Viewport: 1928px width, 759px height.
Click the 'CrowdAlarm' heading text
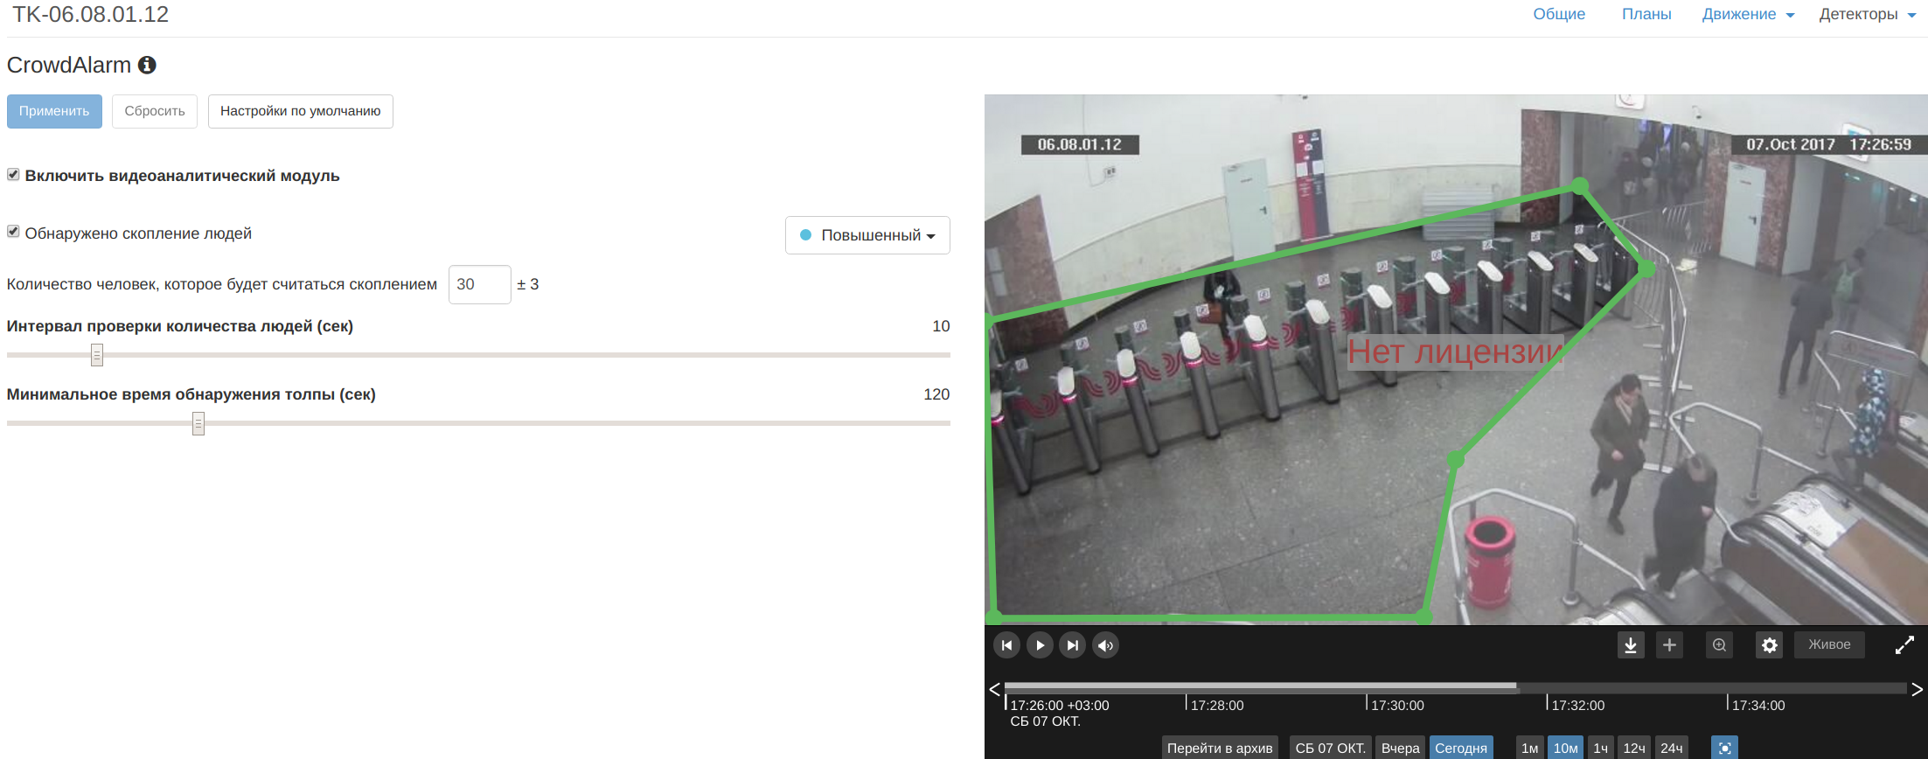point(69,65)
